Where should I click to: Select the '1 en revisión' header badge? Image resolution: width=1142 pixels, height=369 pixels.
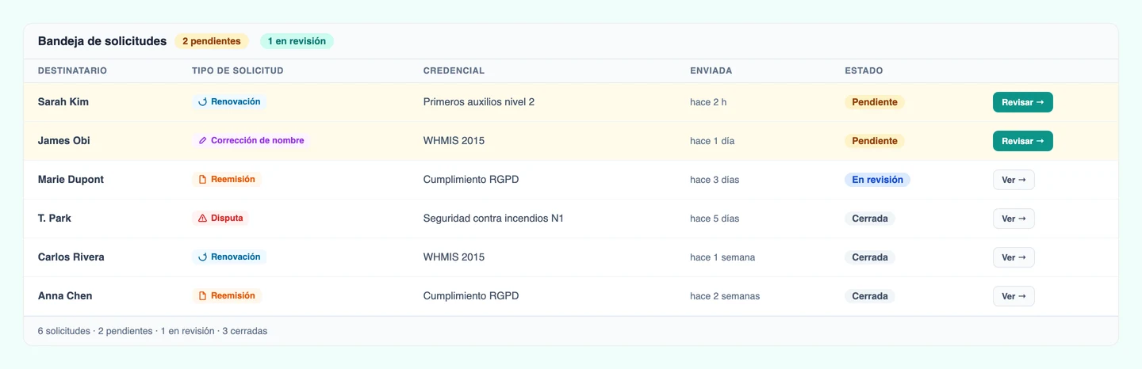click(x=297, y=41)
